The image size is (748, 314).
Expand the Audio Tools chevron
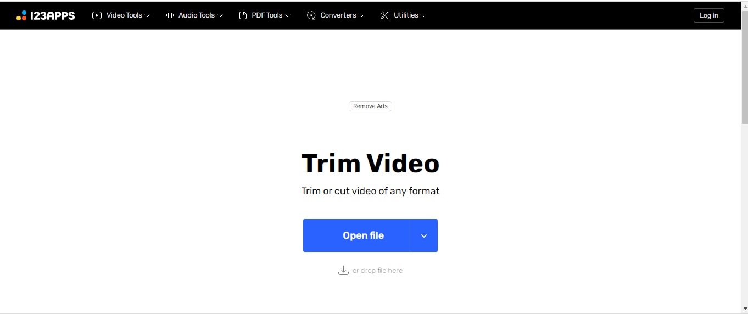(220, 16)
